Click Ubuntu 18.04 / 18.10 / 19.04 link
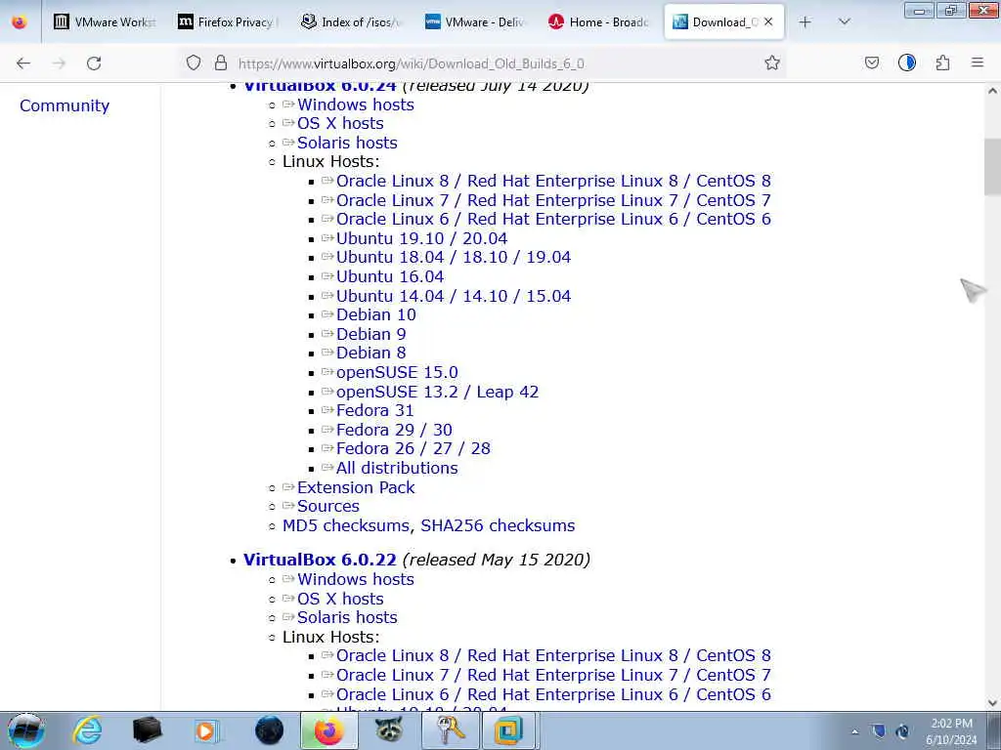This screenshot has width=1001, height=750. pyautogui.click(x=454, y=258)
